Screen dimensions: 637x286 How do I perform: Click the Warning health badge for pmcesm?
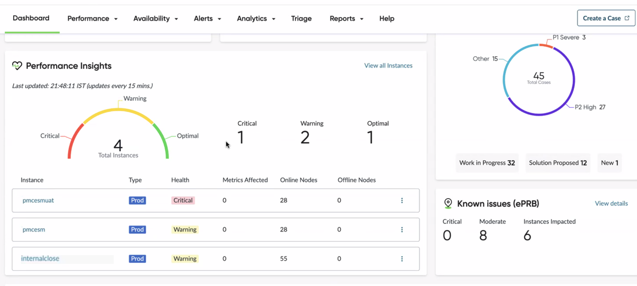coord(185,229)
